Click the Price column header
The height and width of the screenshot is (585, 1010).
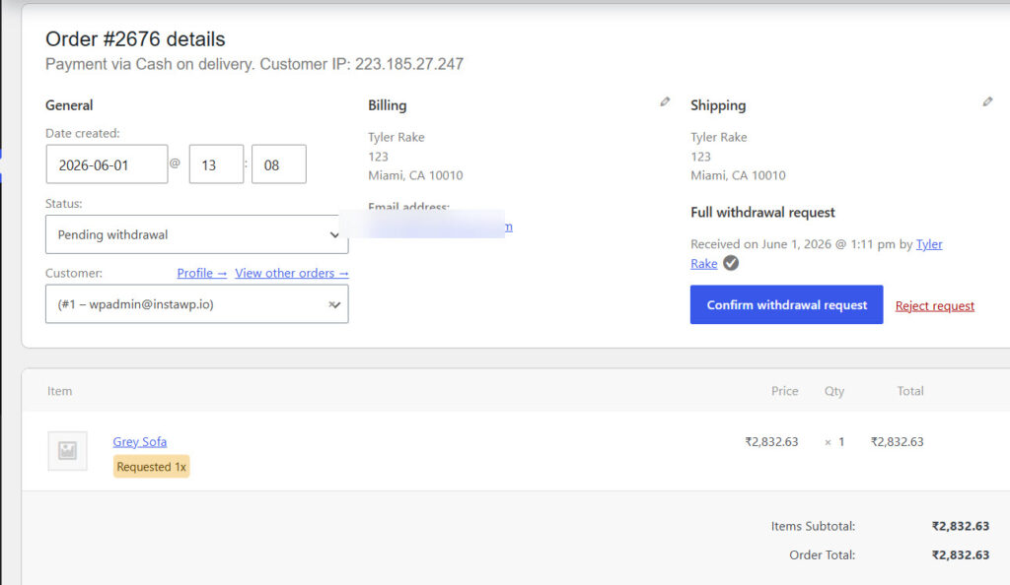[784, 391]
